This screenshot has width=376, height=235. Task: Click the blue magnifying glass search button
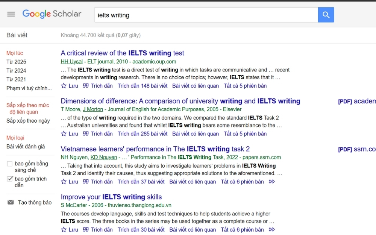coord(326,15)
